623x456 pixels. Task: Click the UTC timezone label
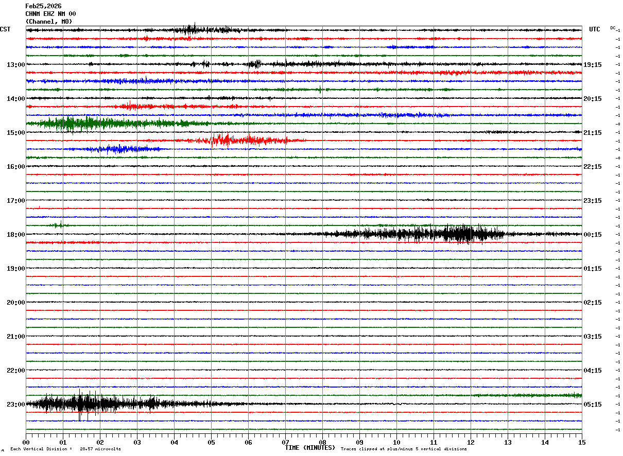tap(595, 29)
